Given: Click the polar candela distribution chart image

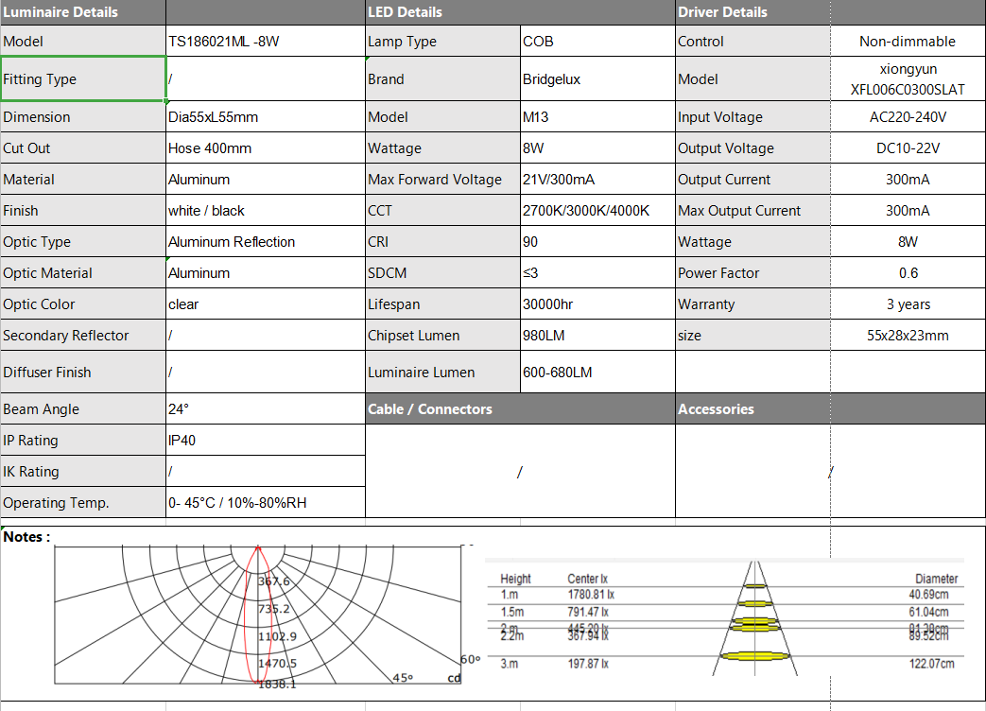Looking at the screenshot, I should click(x=268, y=616).
